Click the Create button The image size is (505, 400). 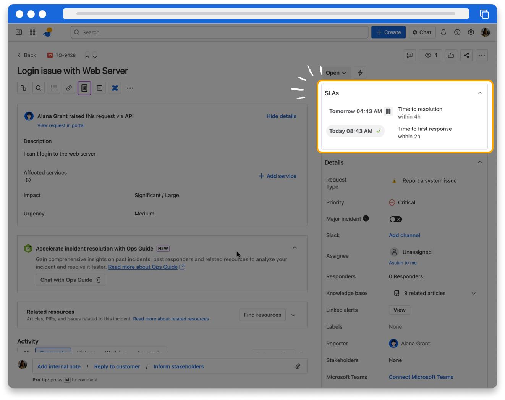pos(388,32)
